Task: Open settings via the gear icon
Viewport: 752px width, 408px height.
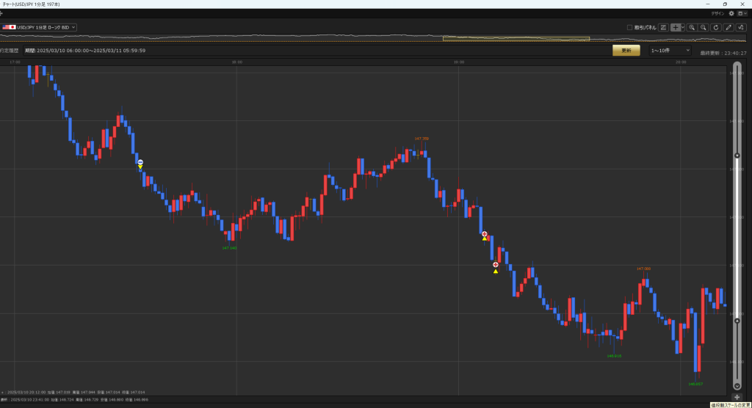Action: pos(731,13)
